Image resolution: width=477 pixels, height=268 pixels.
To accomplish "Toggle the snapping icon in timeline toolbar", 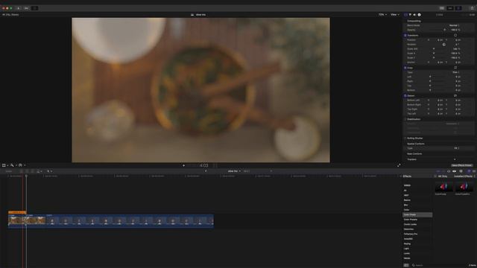I will point(454,171).
